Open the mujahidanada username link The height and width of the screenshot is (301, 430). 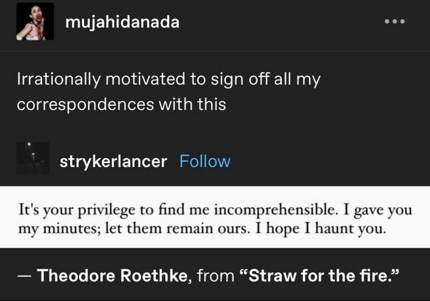click(x=122, y=22)
